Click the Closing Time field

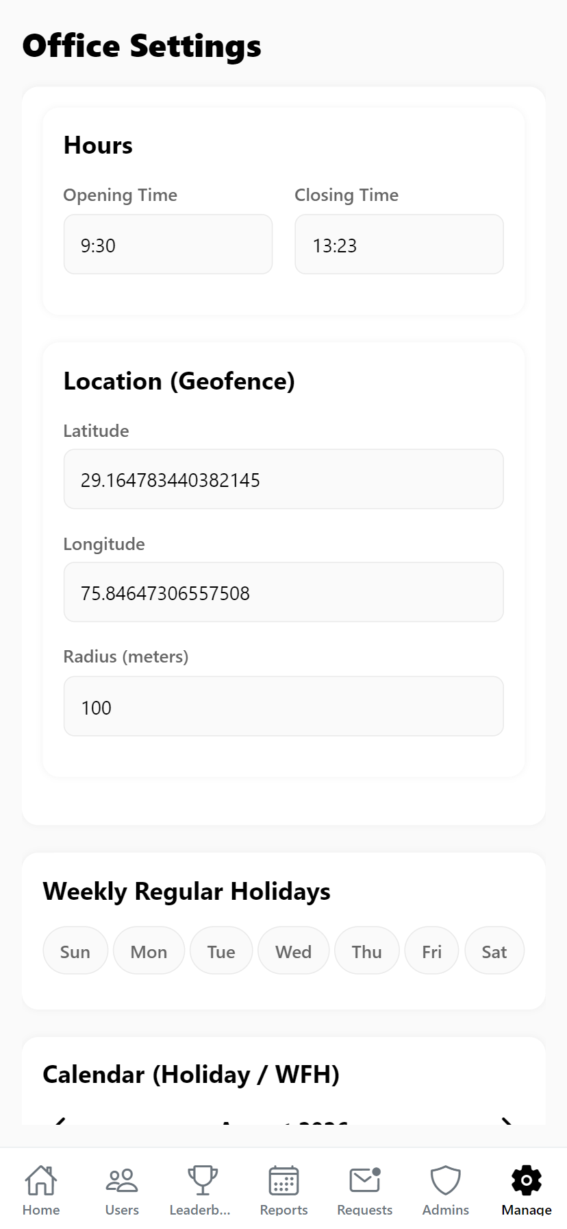(399, 244)
